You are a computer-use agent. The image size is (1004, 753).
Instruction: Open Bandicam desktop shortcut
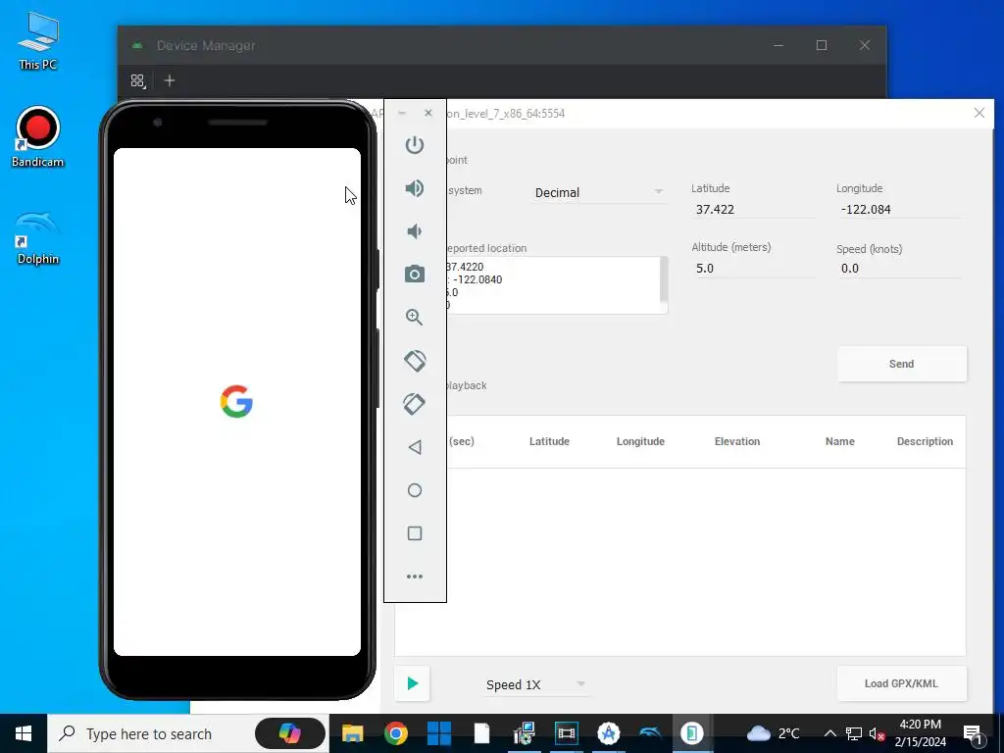pyautogui.click(x=38, y=137)
